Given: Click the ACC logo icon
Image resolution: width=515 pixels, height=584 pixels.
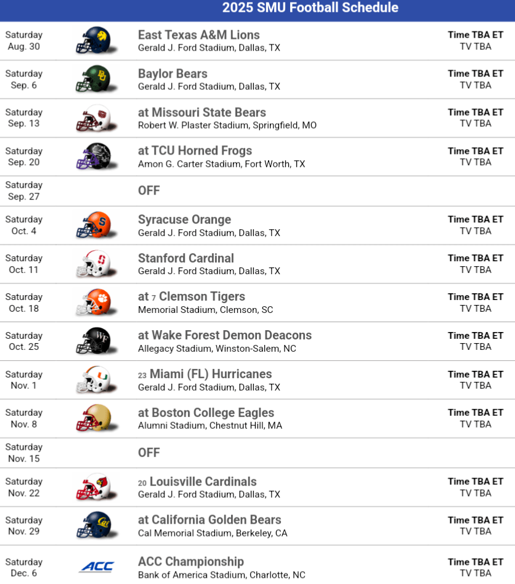Looking at the screenshot, I should click(x=97, y=567).
